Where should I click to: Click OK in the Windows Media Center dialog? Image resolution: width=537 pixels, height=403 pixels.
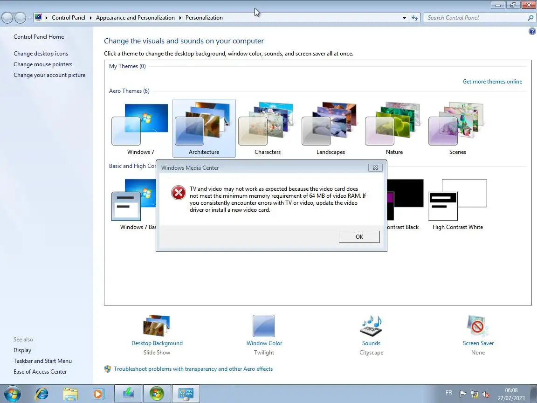click(x=359, y=237)
